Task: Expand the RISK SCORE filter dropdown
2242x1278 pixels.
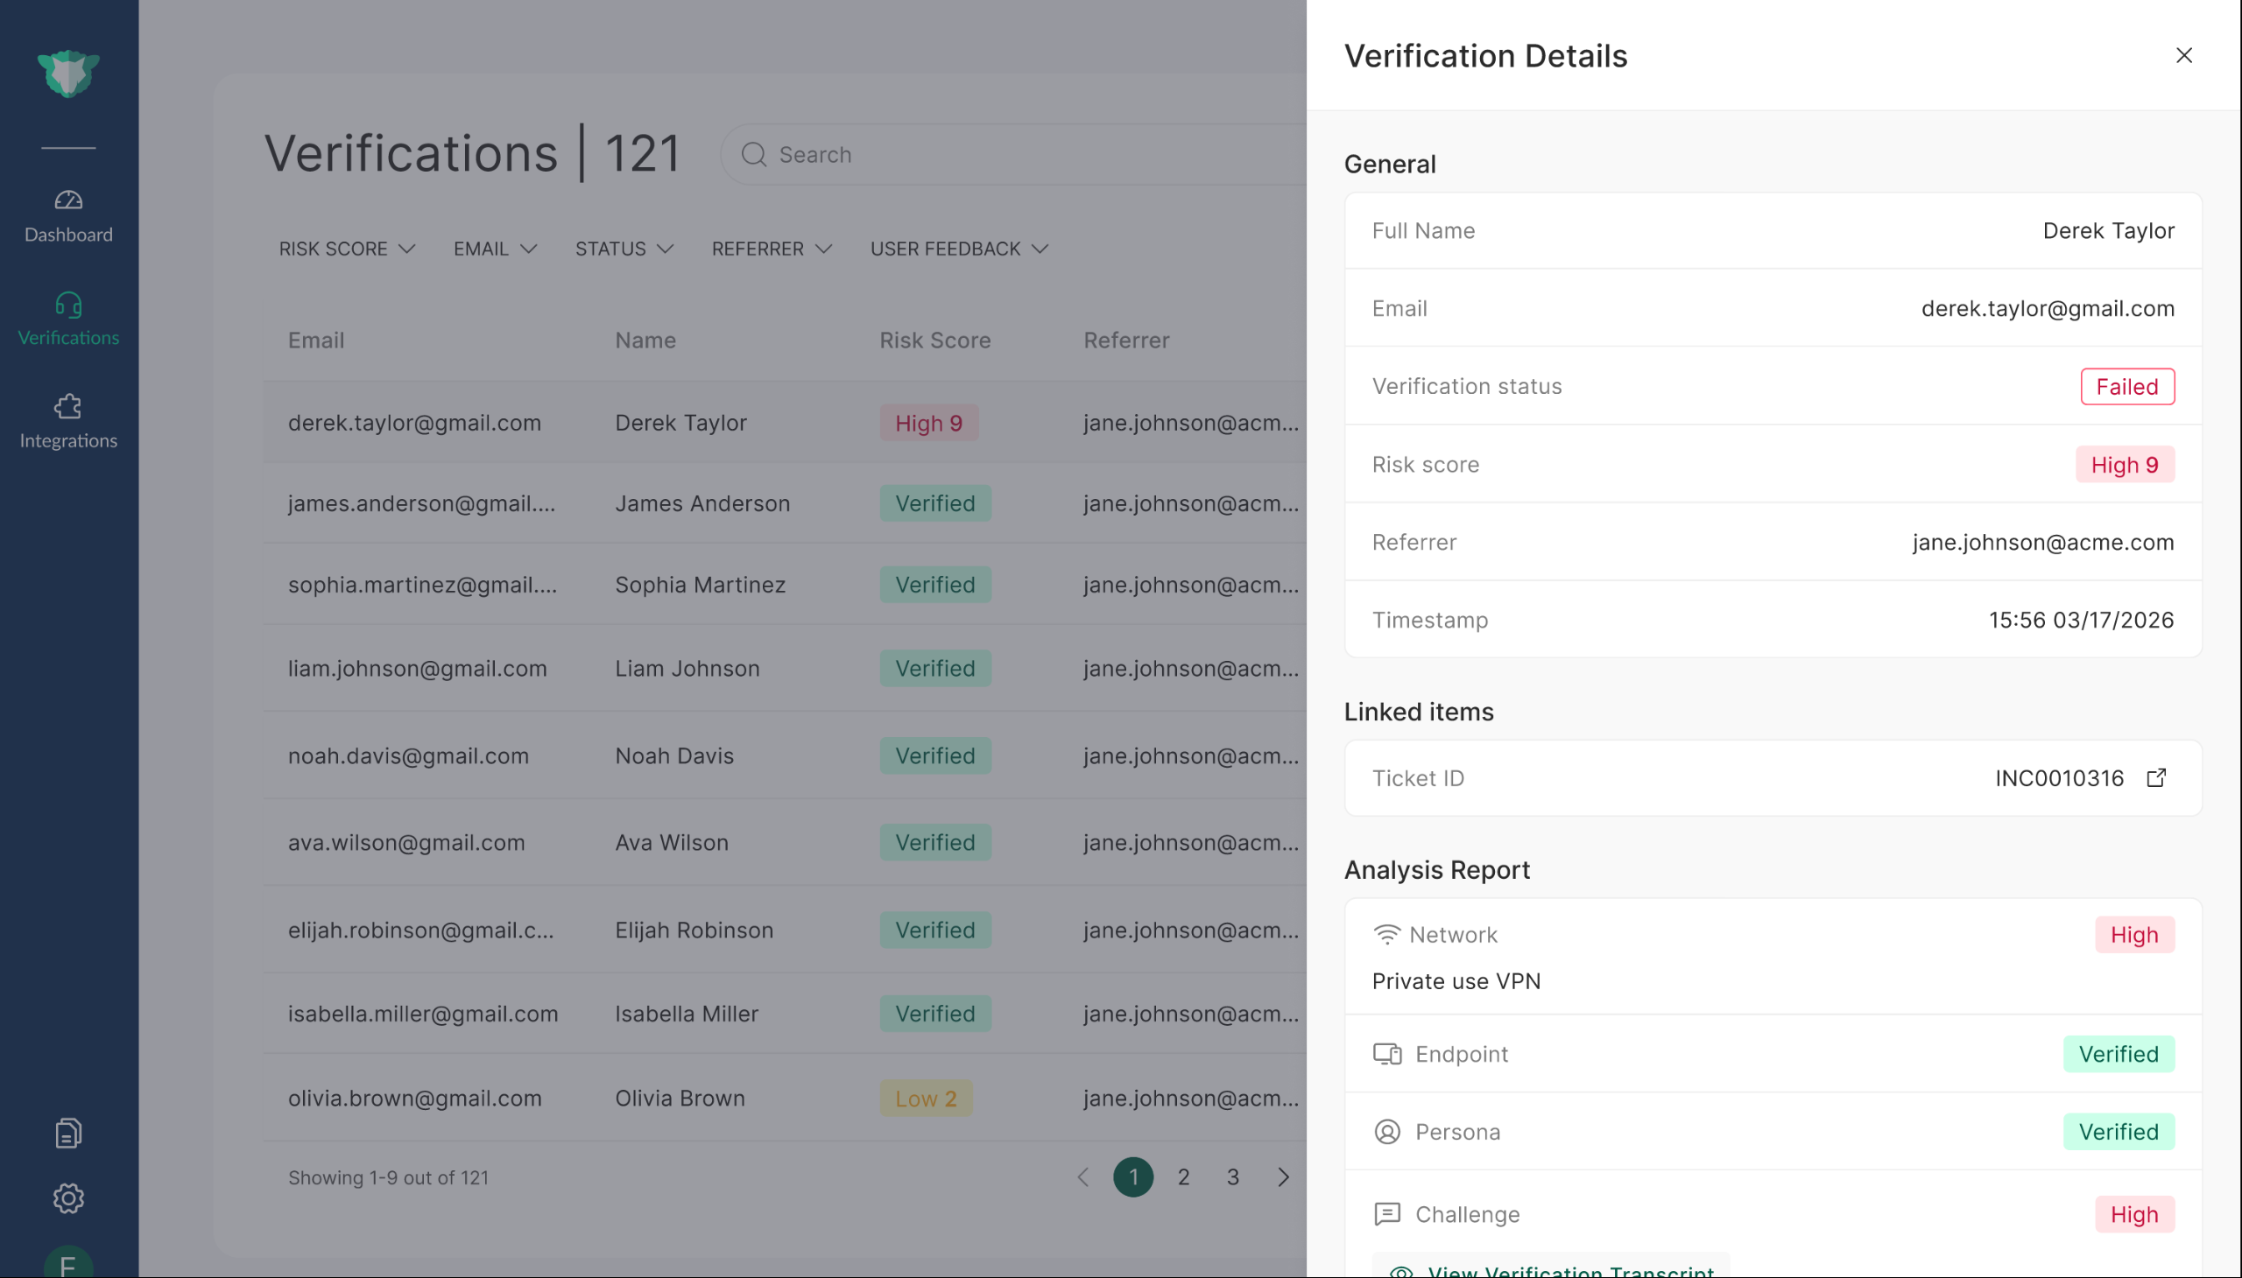Action: pyautogui.click(x=347, y=249)
